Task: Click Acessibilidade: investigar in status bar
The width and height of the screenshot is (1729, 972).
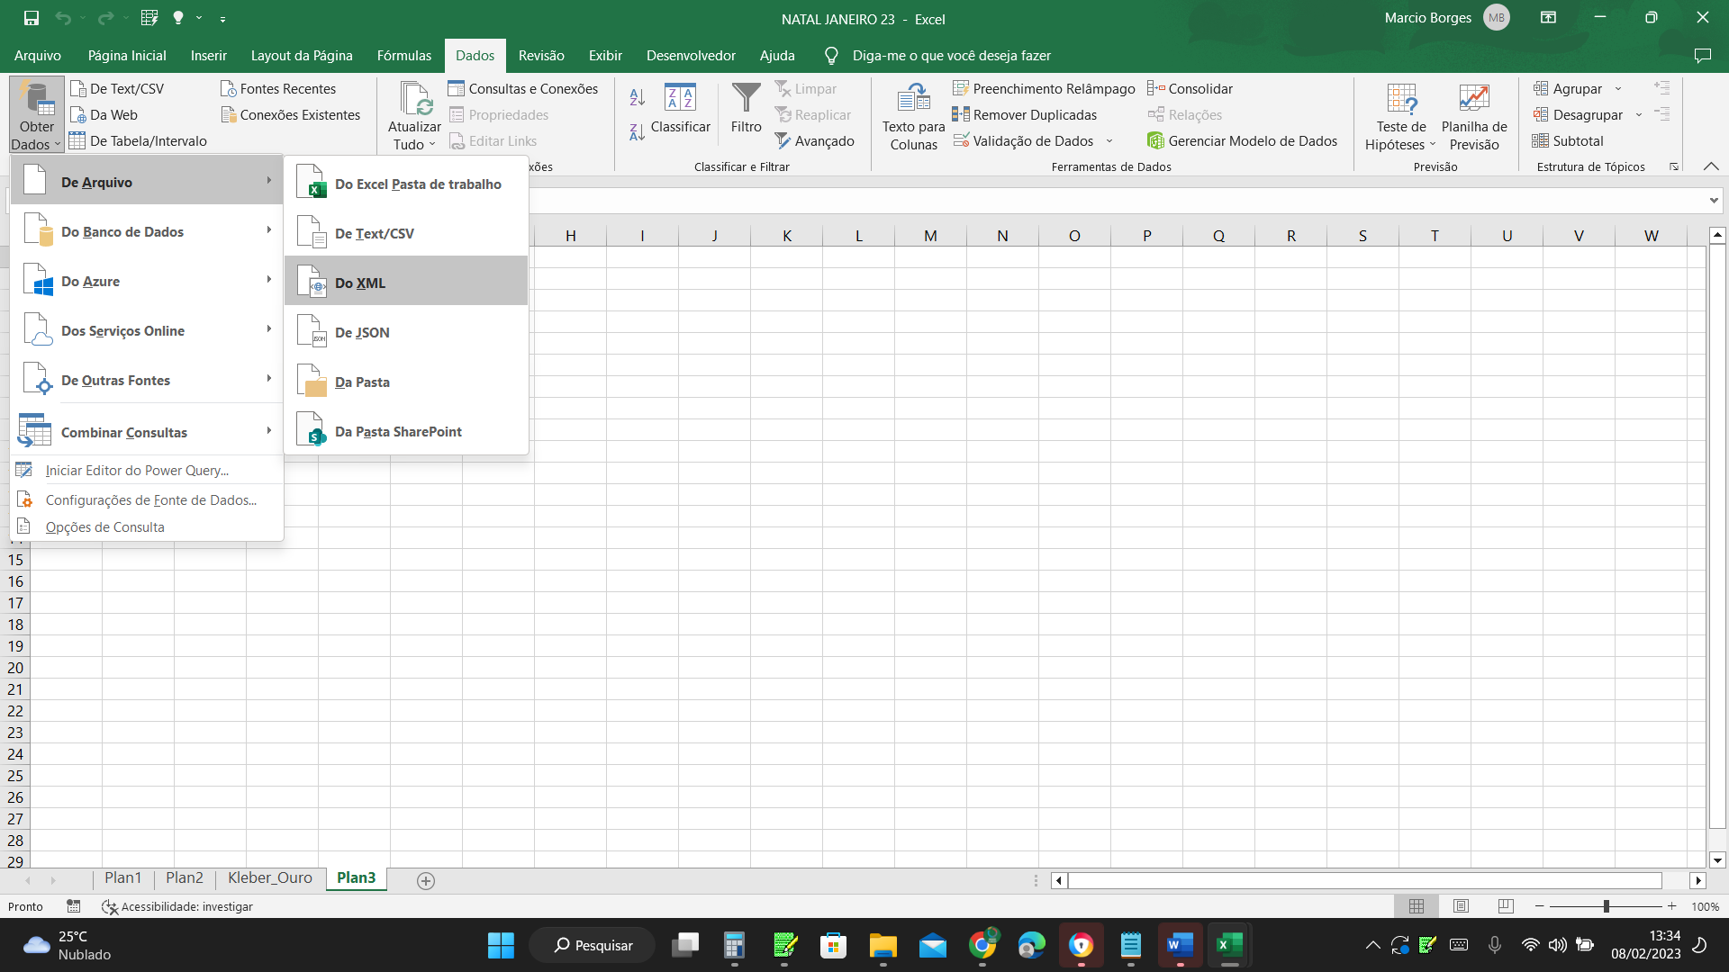Action: [x=178, y=906]
